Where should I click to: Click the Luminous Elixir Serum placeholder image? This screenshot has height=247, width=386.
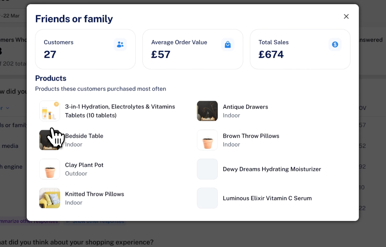tap(207, 198)
